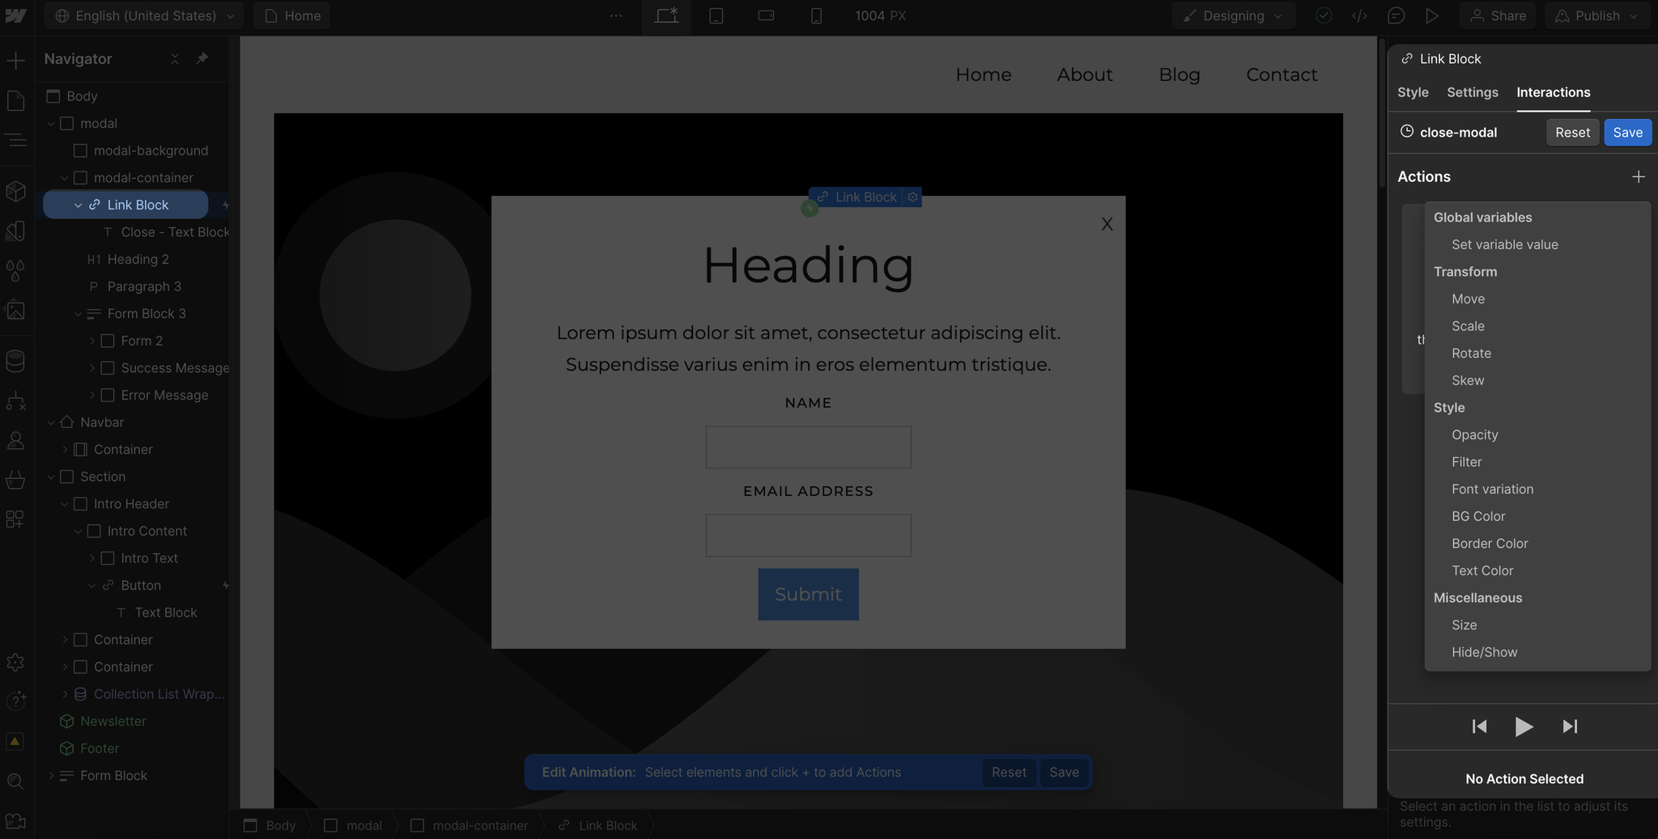The width and height of the screenshot is (1658, 839).
Task: Switch to the Settings tab
Action: click(1473, 92)
